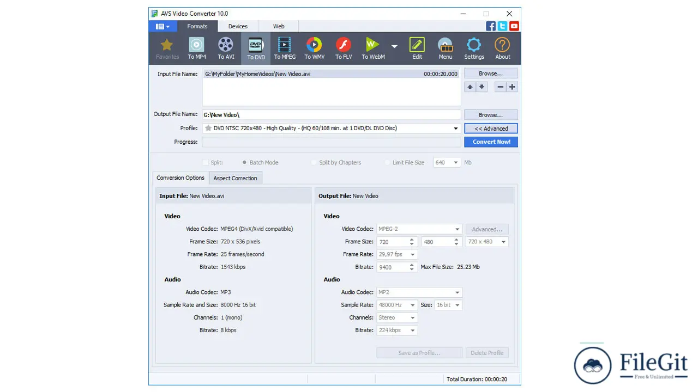Open the Frame Rate 29,97 fps dropdown
This screenshot has height=392, width=698.
pos(397,254)
